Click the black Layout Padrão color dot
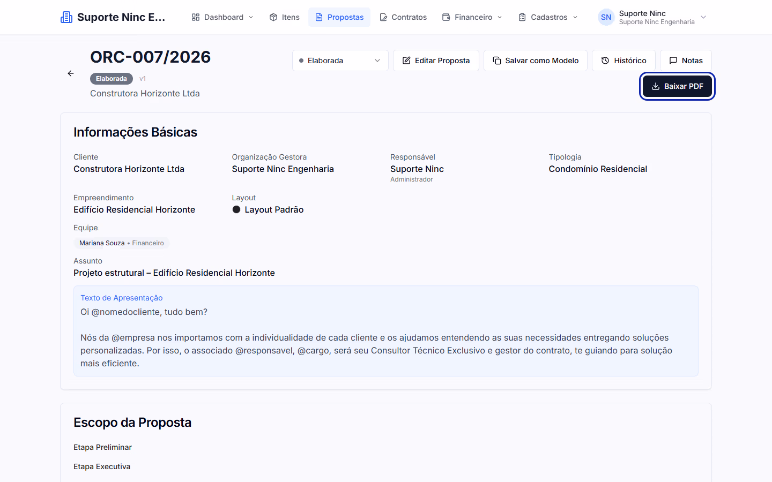 [236, 209]
